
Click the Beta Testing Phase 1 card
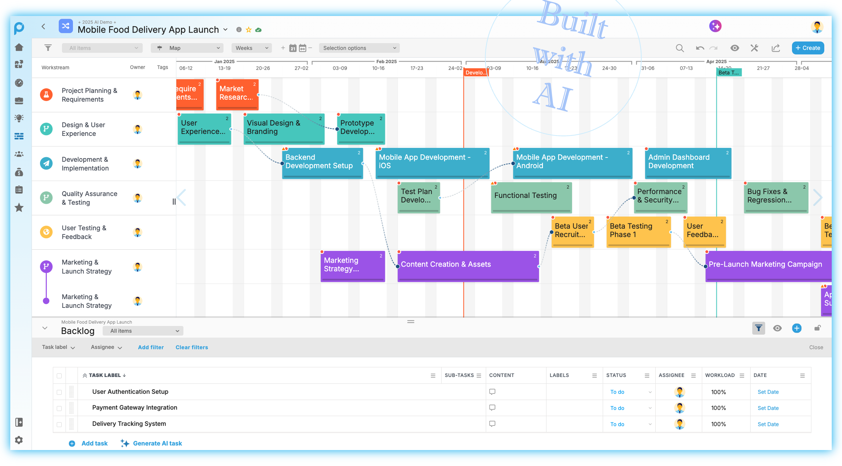638,231
